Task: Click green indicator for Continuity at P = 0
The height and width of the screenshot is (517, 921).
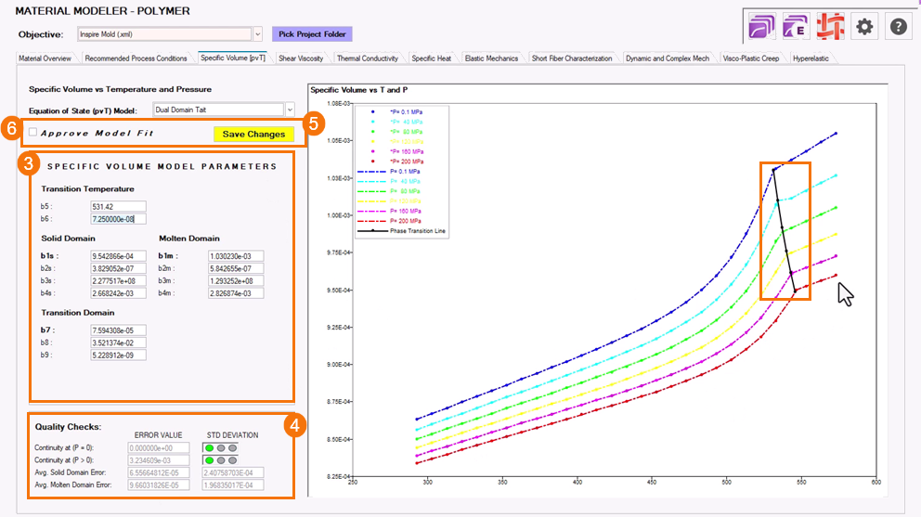Action: [210, 447]
